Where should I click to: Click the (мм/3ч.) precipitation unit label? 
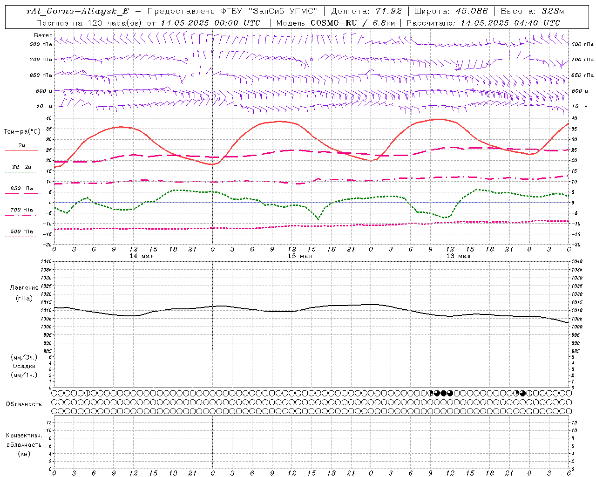[x=24, y=357]
